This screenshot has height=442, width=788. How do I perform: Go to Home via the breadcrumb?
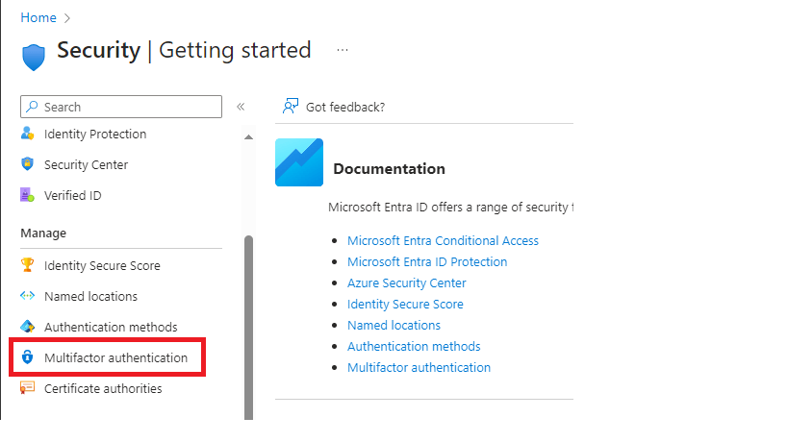(x=38, y=17)
